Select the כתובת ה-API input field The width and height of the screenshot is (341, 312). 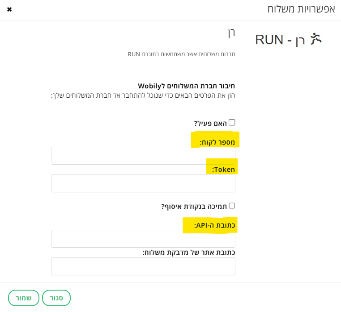tap(143, 239)
